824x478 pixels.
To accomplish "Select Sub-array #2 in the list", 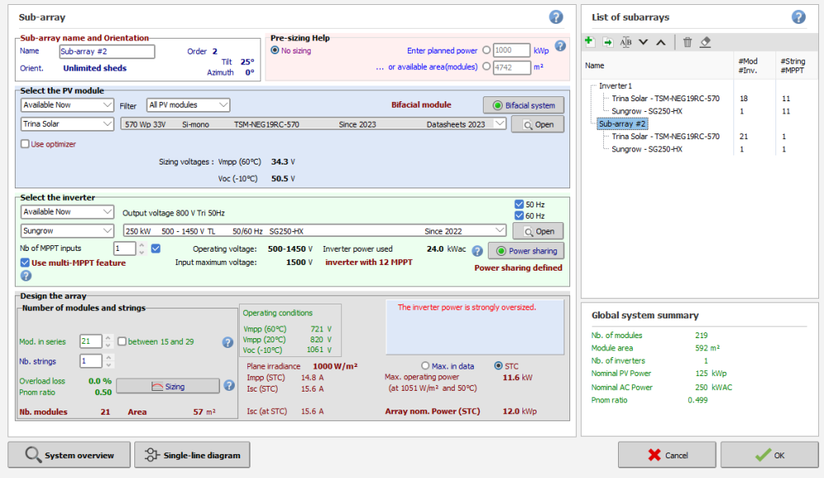I will click(622, 123).
